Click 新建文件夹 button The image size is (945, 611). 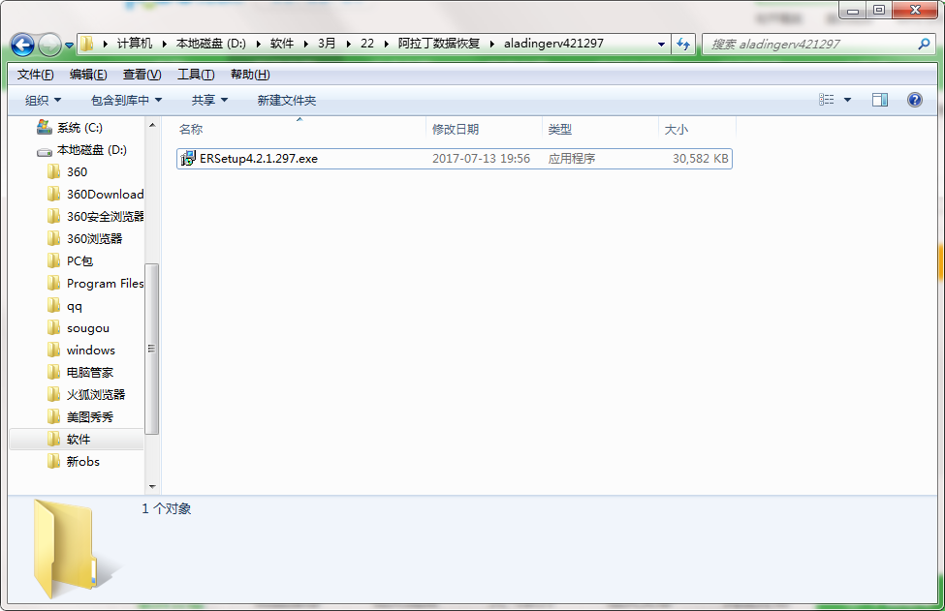click(x=286, y=100)
